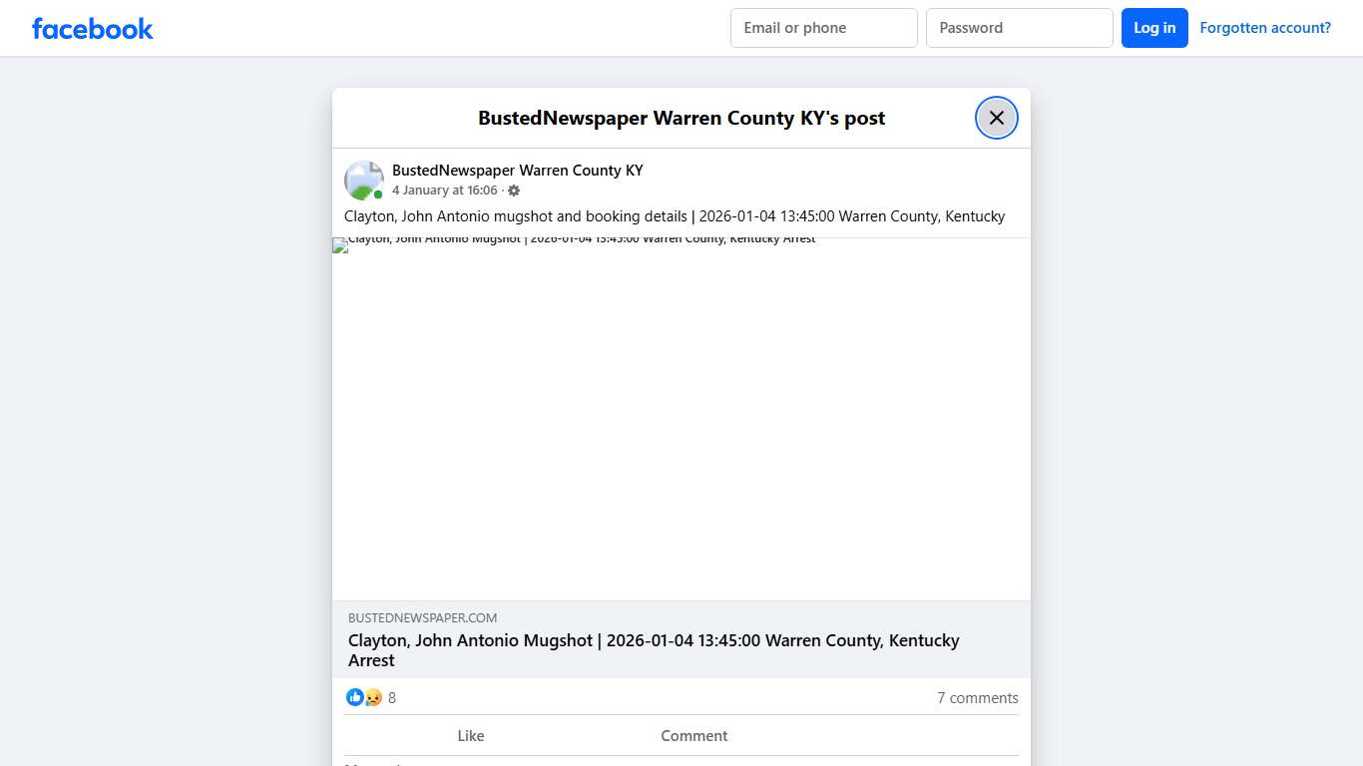Open the BustedNewspaper Warren County KY page name
This screenshot has width=1363, height=766.
pyautogui.click(x=517, y=171)
